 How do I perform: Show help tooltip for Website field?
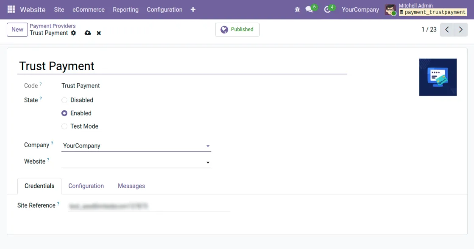click(48, 160)
